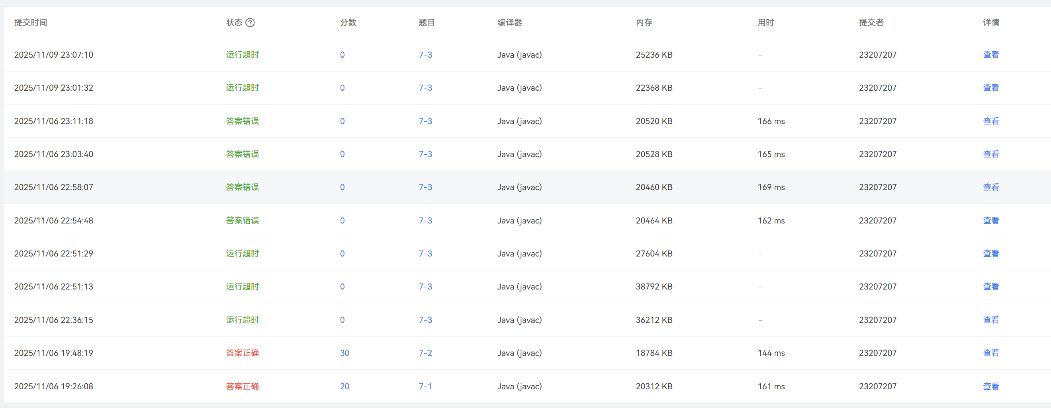
Task: Open 7-3 link in the 22:51:13 row
Action: click(425, 287)
